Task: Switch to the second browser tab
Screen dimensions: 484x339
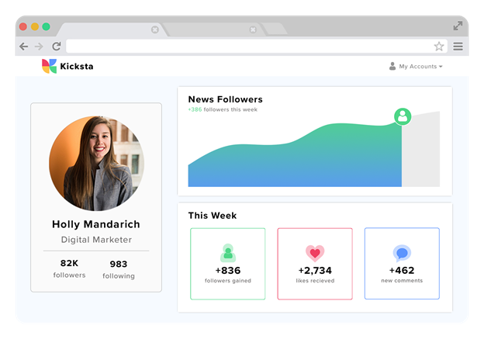Action: (213, 29)
